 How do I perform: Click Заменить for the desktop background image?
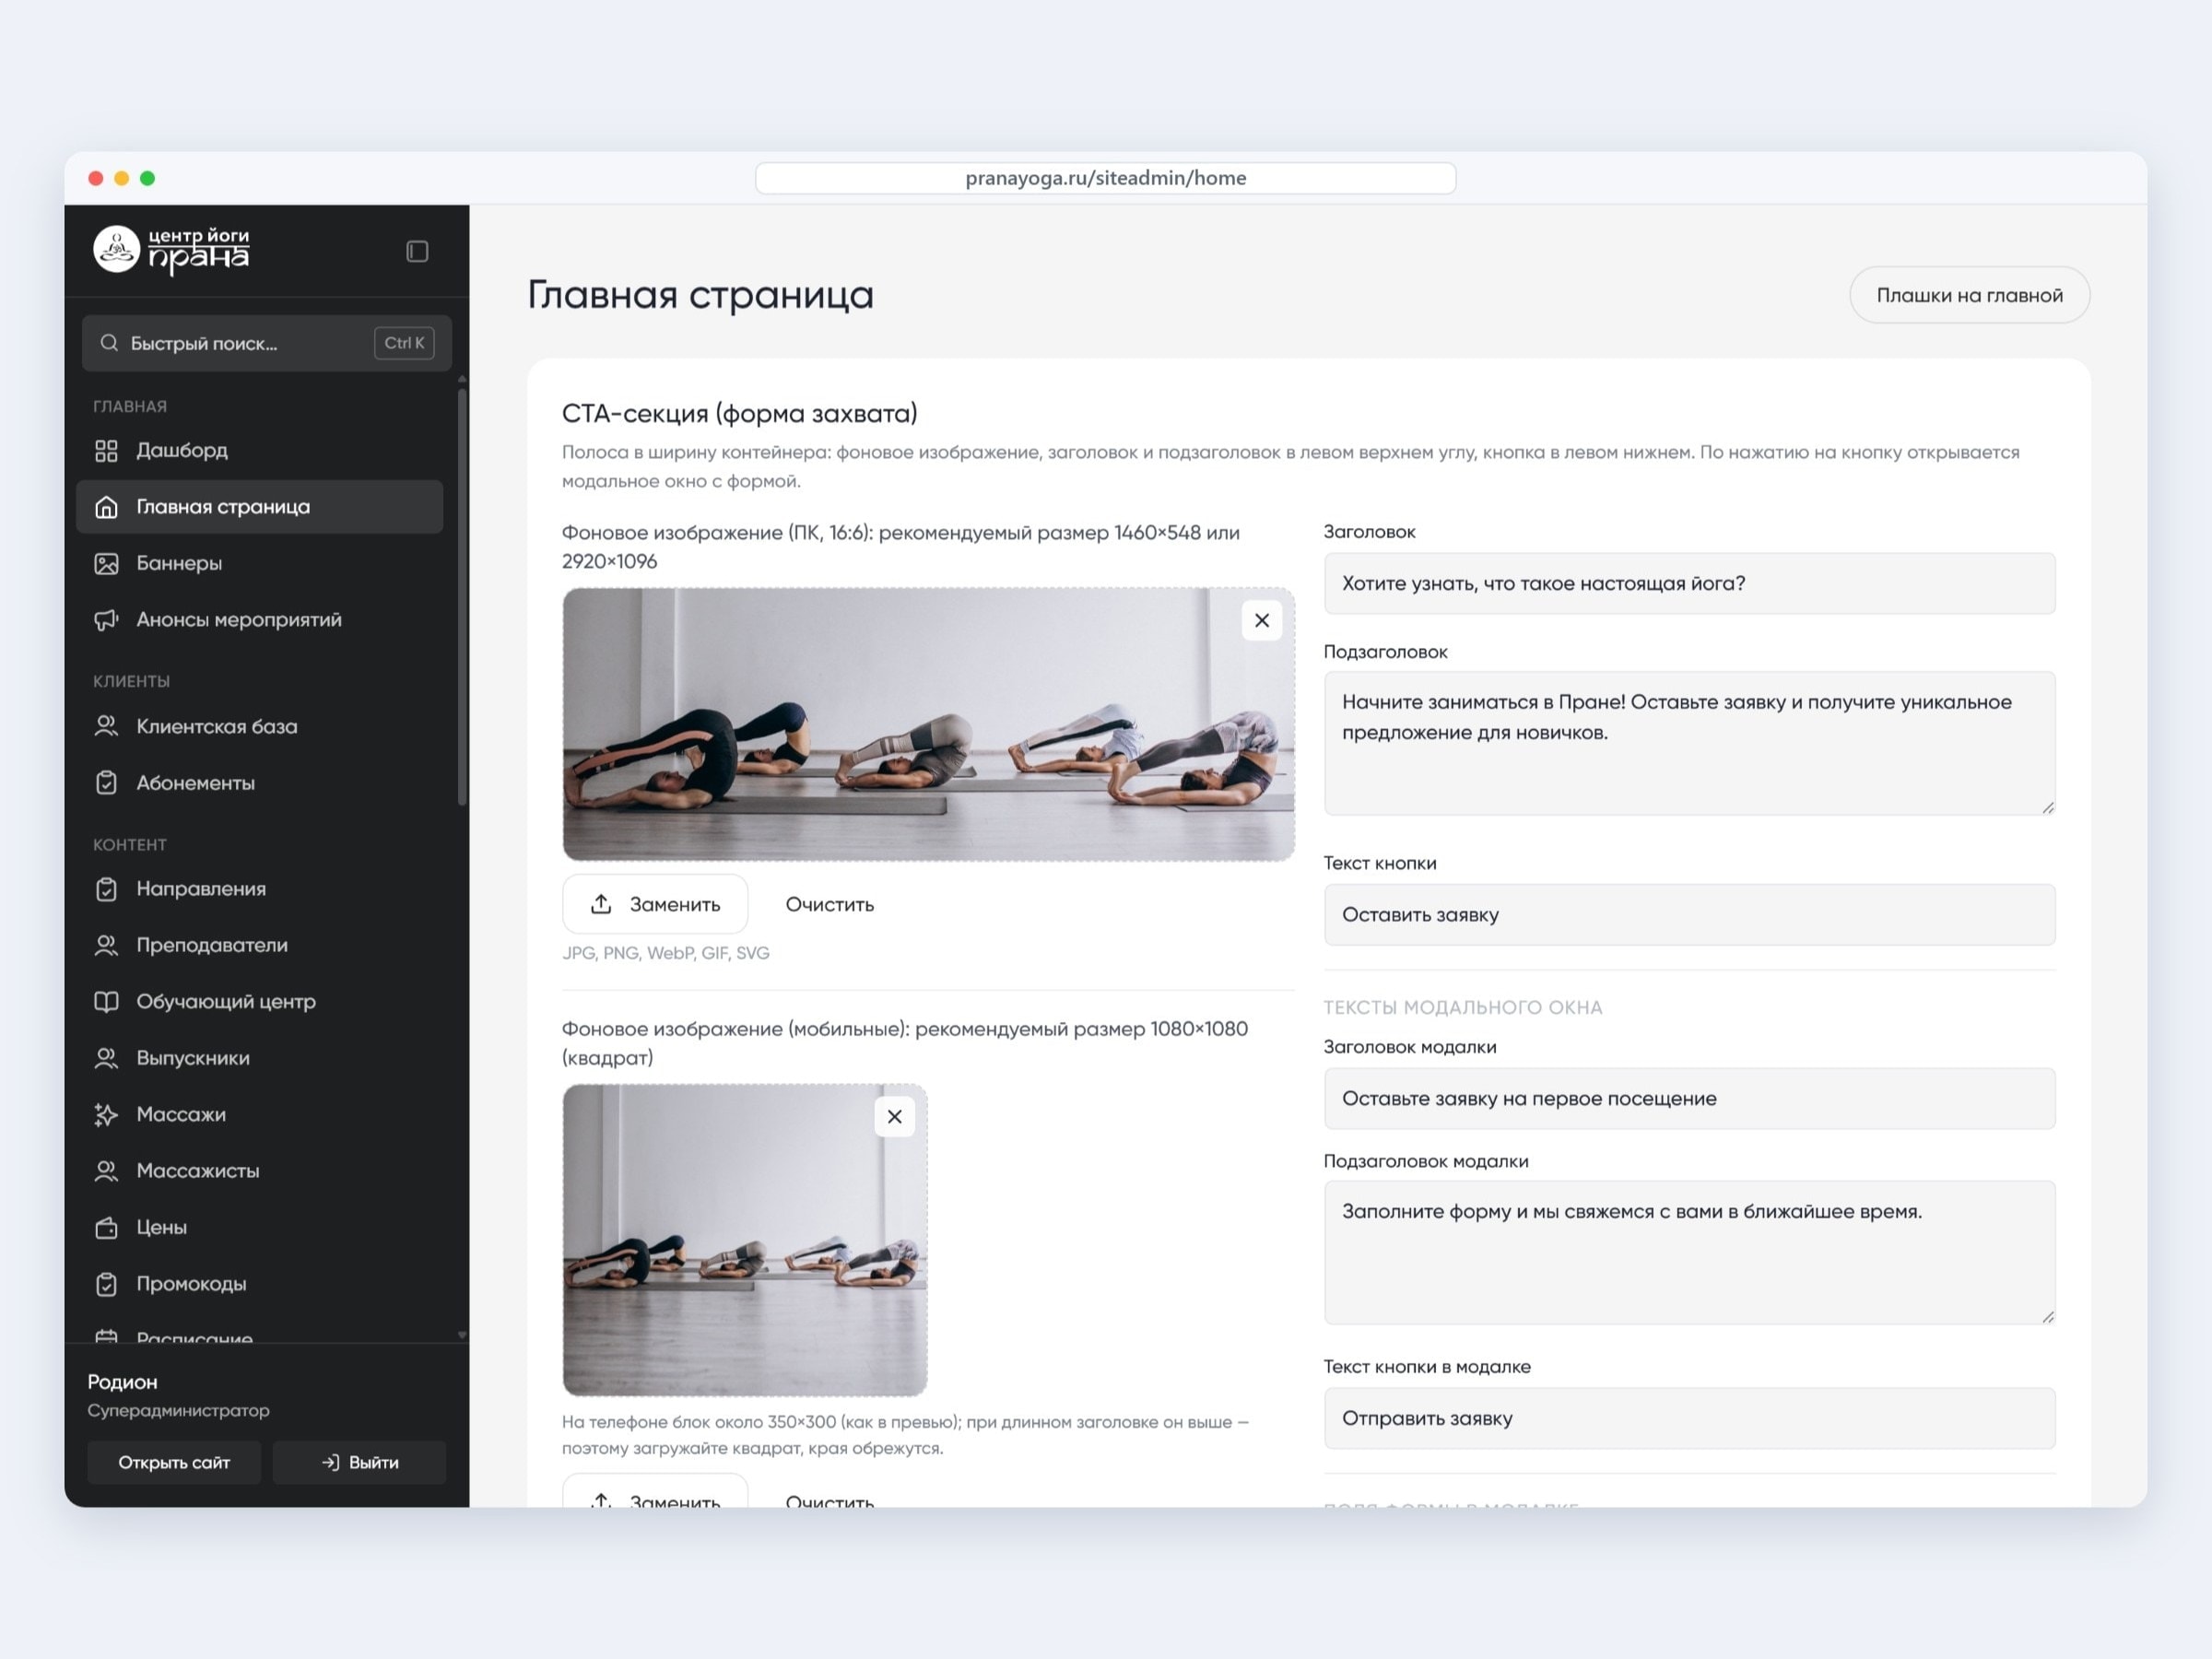point(655,904)
